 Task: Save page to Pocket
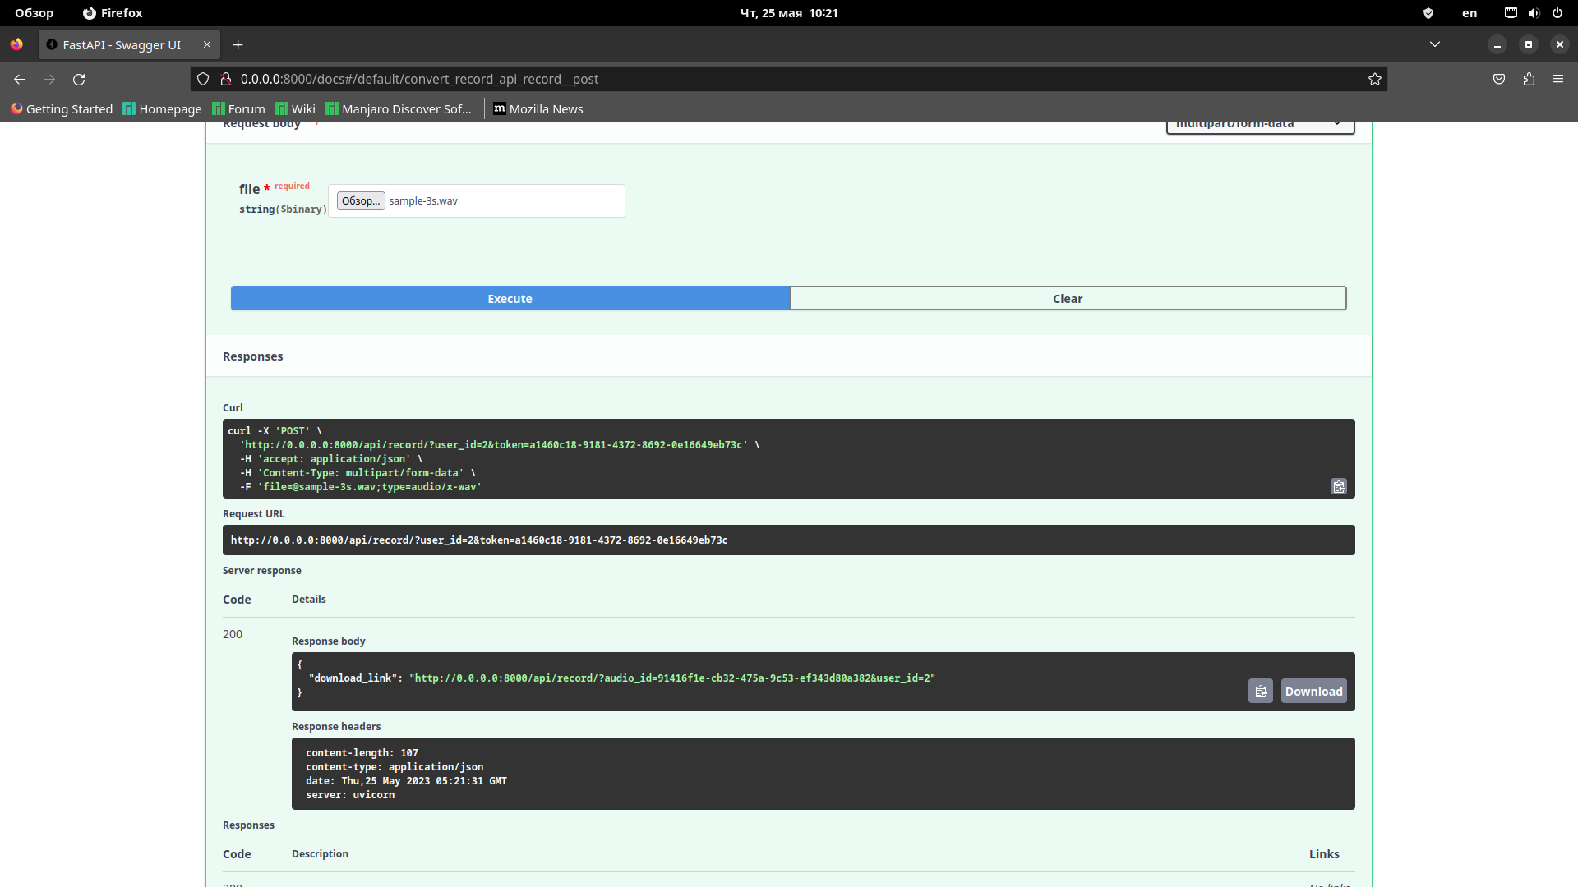(1499, 79)
